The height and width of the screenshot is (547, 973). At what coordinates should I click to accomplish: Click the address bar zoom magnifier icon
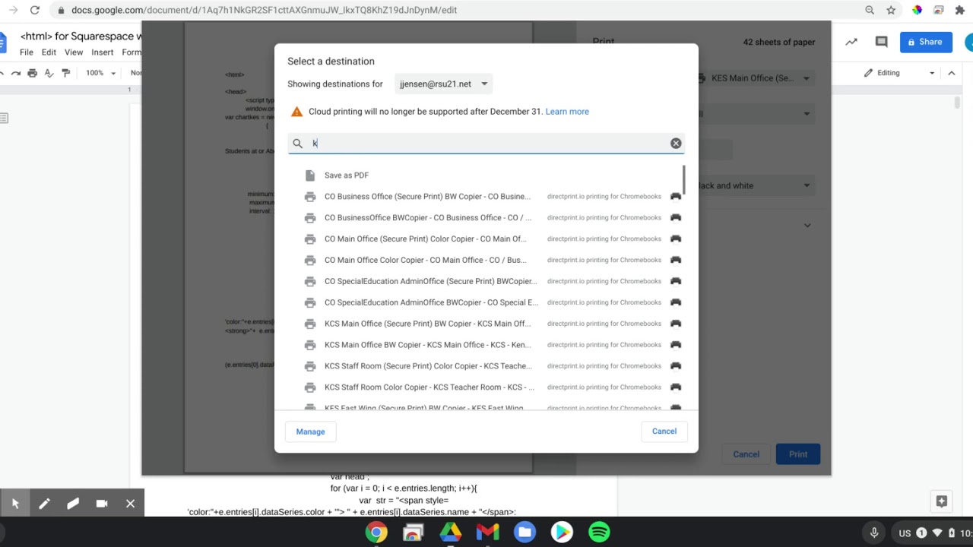pos(870,10)
